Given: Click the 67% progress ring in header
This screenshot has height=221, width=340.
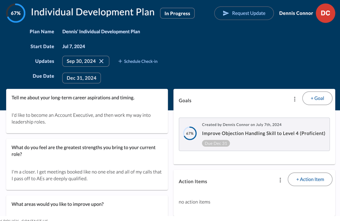Looking at the screenshot, I should [x=15, y=13].
